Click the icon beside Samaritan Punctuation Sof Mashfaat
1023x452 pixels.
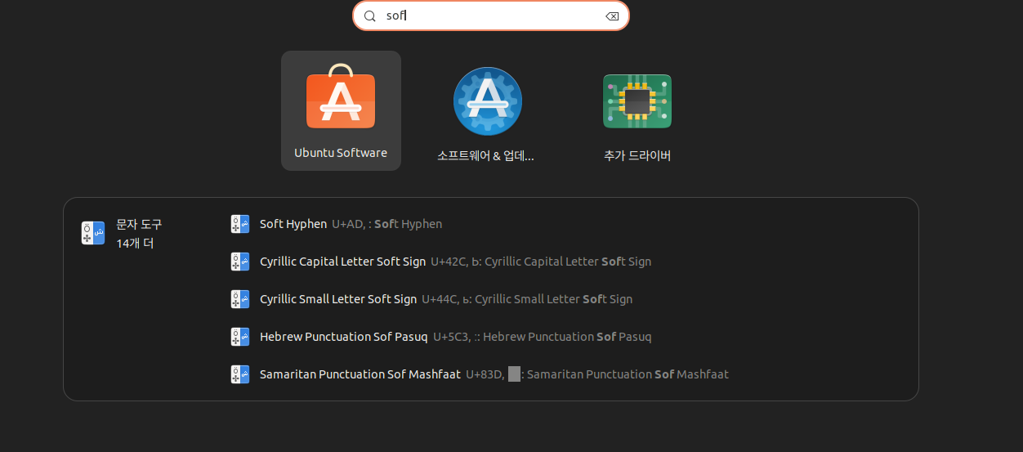click(239, 374)
